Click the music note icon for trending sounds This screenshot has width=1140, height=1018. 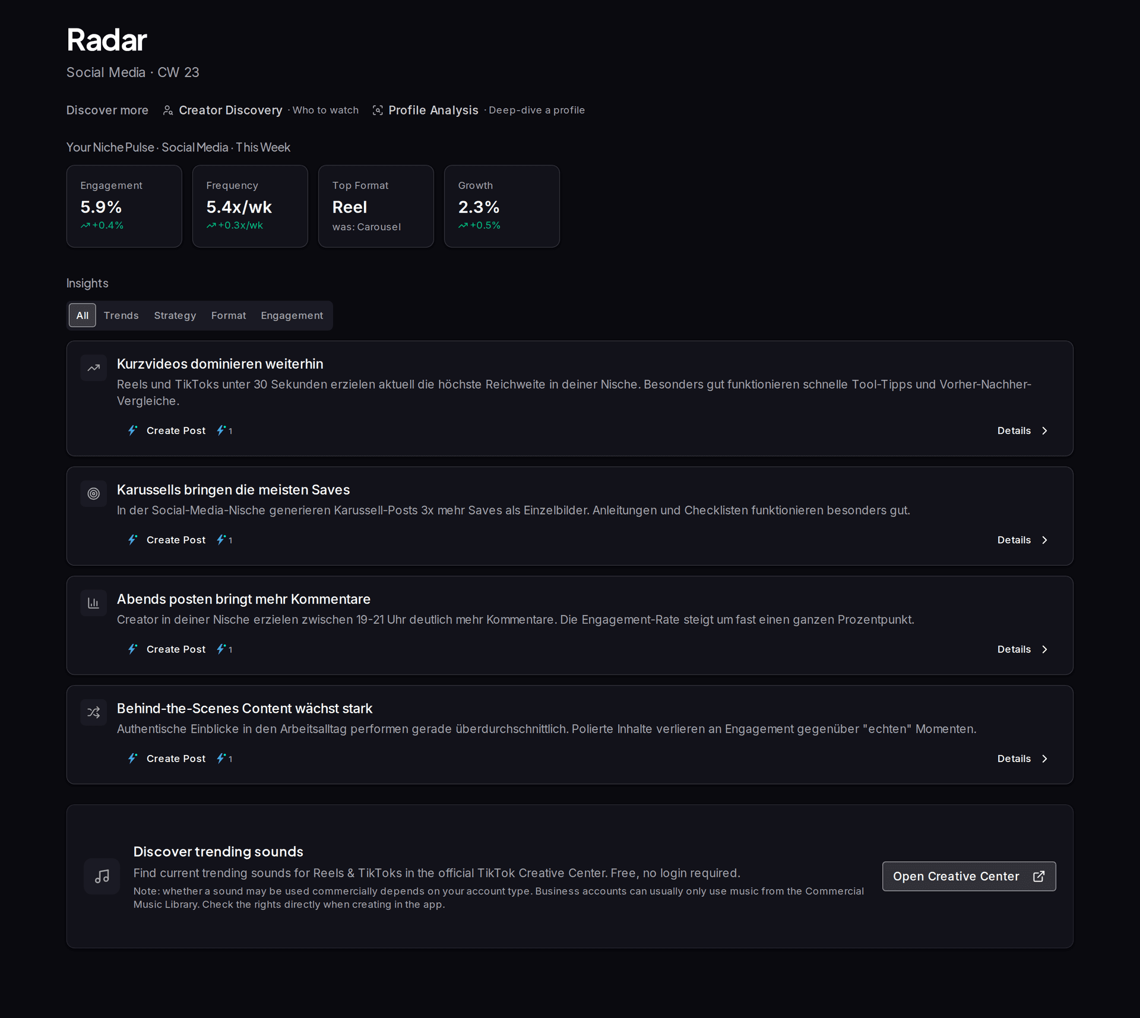point(102,876)
